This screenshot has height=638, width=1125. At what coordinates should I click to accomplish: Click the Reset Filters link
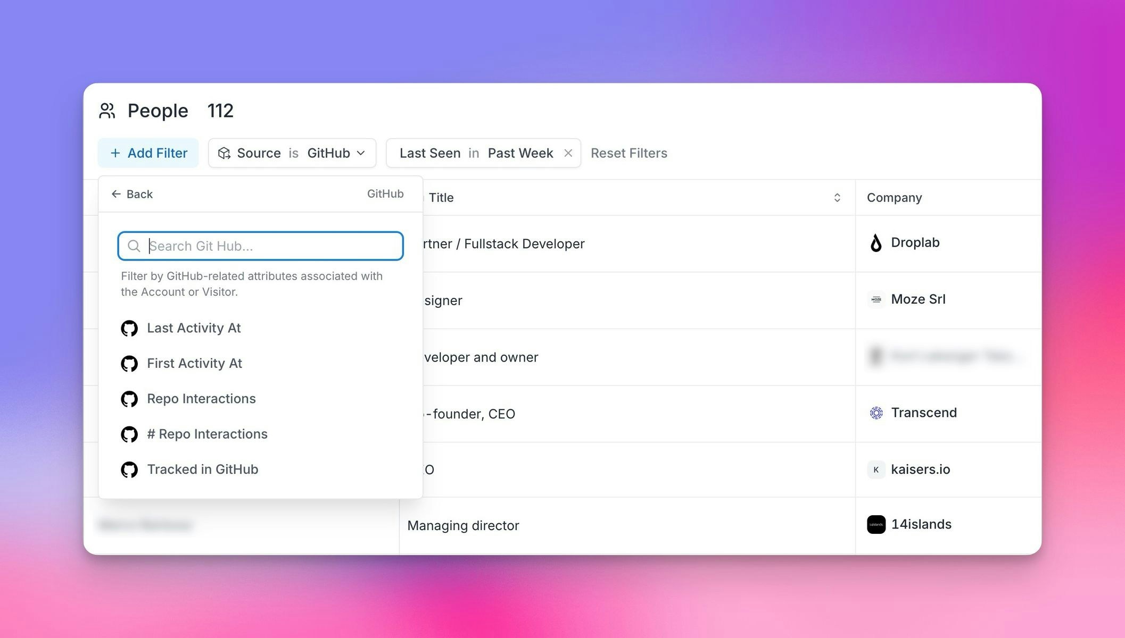tap(628, 153)
